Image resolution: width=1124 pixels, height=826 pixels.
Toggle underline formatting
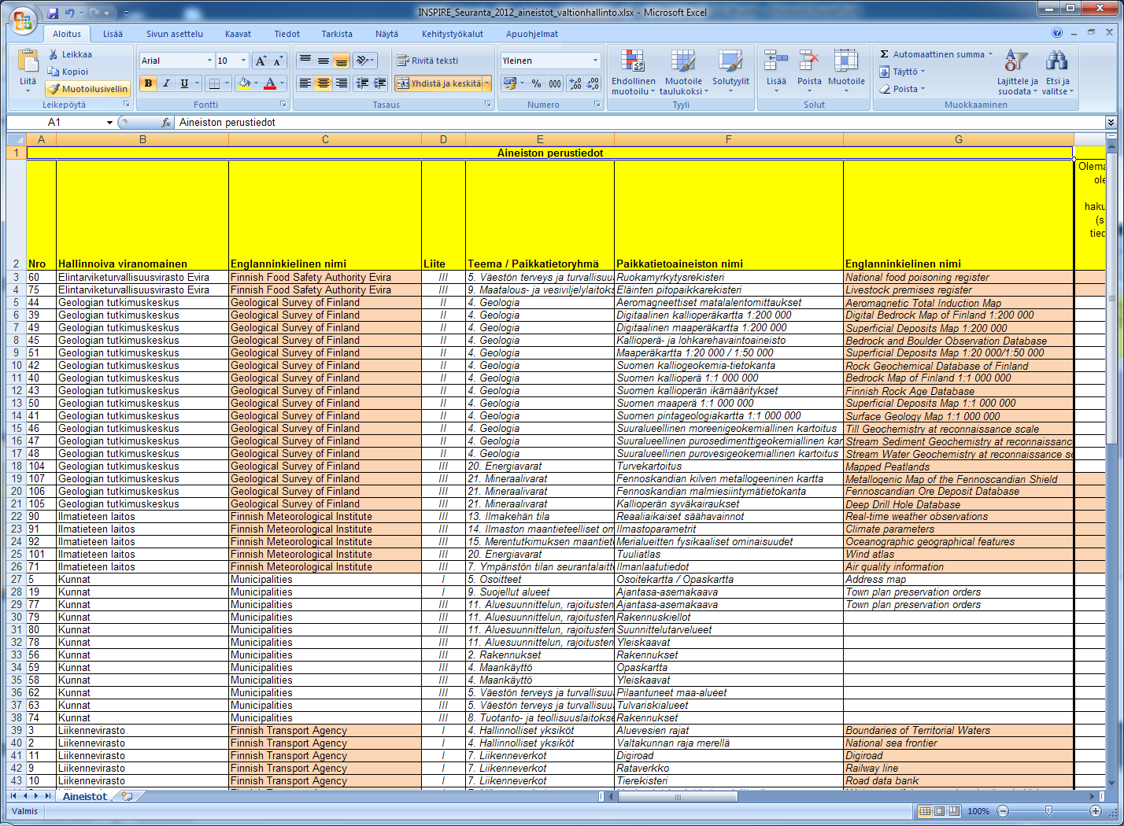click(184, 83)
